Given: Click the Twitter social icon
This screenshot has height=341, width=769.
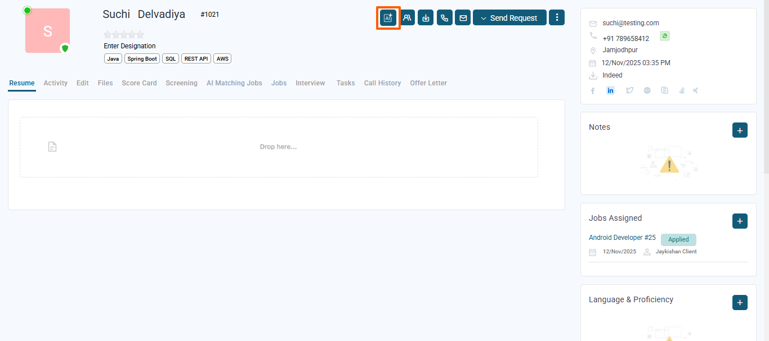Looking at the screenshot, I should coord(629,90).
